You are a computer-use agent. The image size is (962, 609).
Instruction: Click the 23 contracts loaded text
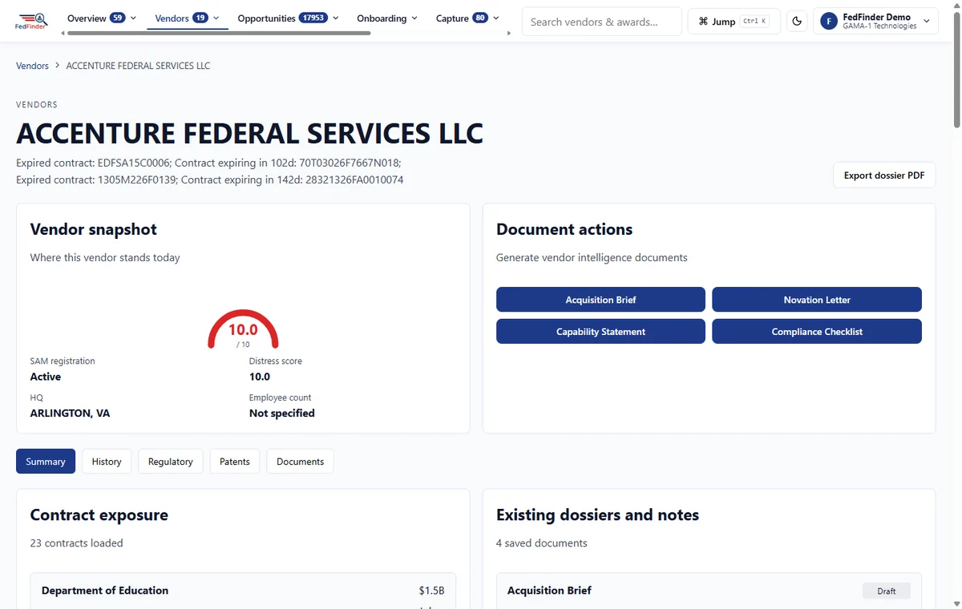(x=76, y=543)
